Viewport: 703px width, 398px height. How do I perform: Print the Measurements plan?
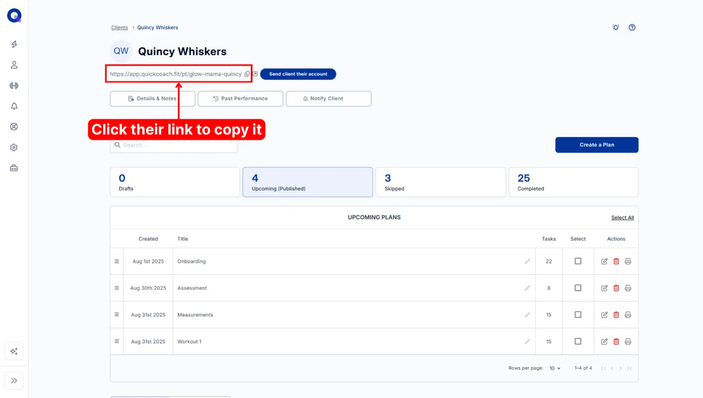[628, 315]
